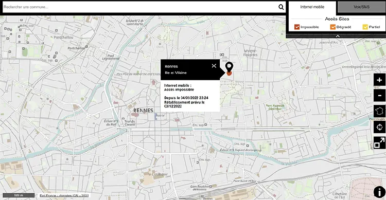Close the Rennes popup
This screenshot has width=386, height=200.
click(x=214, y=66)
